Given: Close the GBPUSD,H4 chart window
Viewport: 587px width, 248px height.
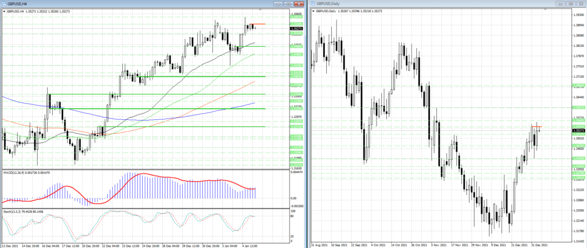Looking at the screenshot, I should point(298,4).
